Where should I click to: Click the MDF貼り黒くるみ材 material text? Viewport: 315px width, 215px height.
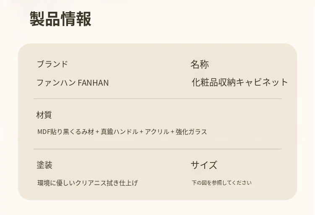[x=65, y=132]
